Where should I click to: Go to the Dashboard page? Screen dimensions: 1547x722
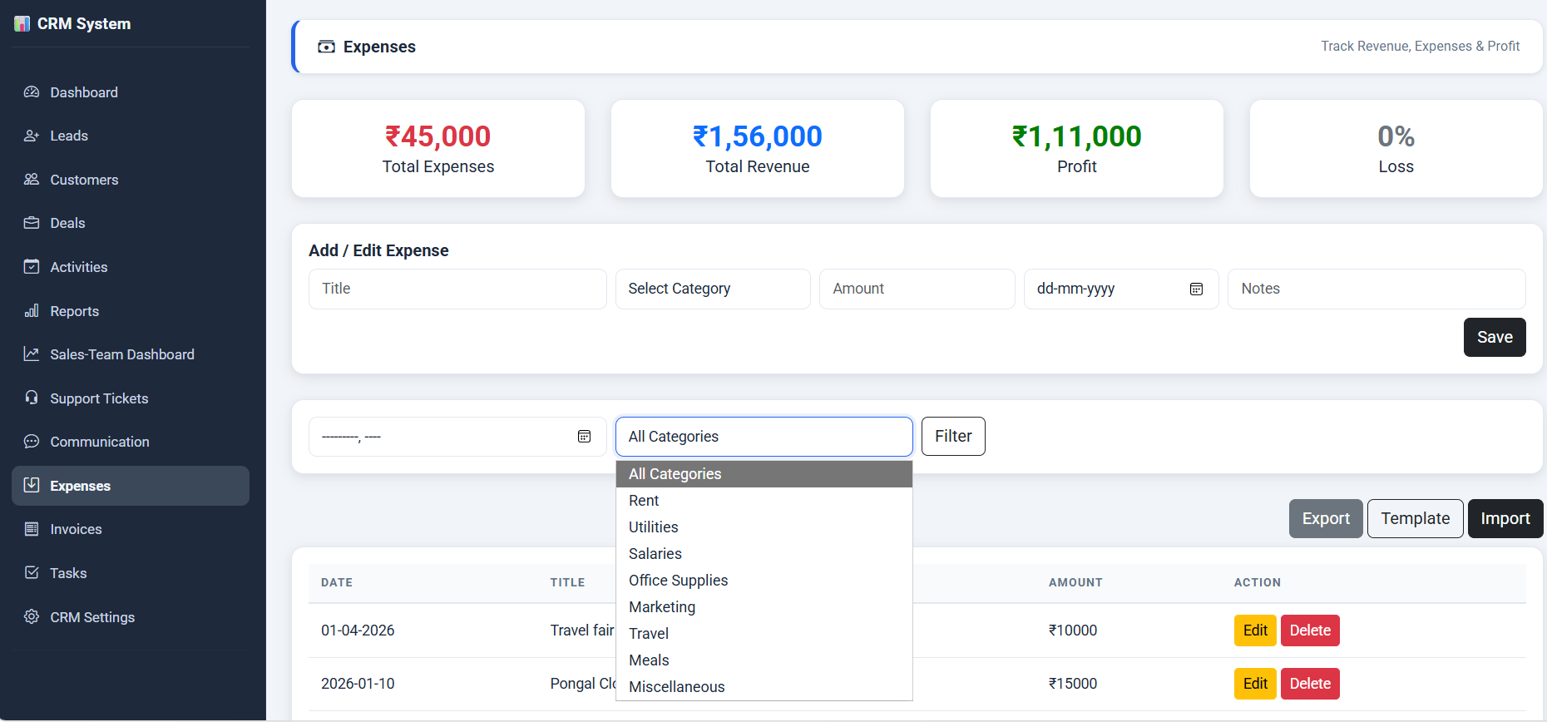click(131, 92)
